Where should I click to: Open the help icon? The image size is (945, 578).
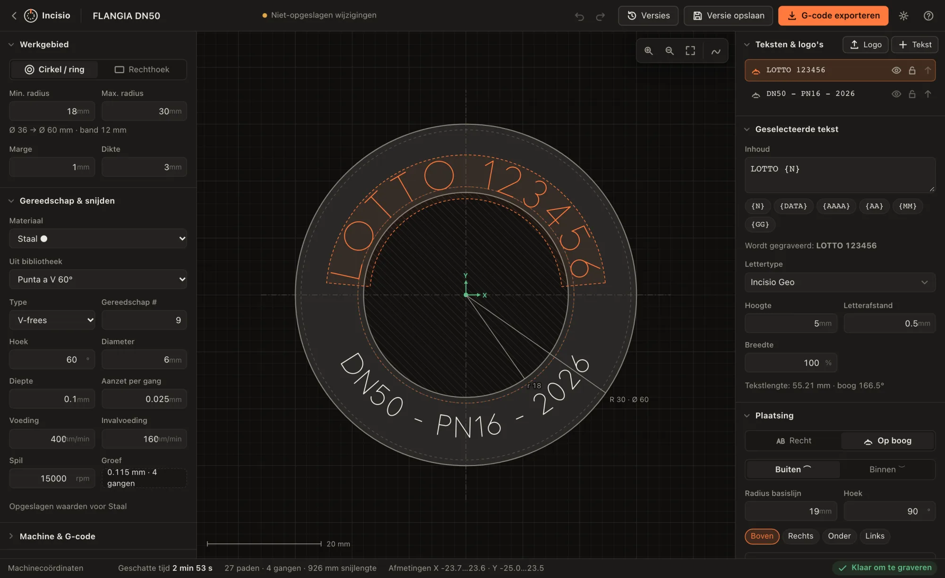928,16
